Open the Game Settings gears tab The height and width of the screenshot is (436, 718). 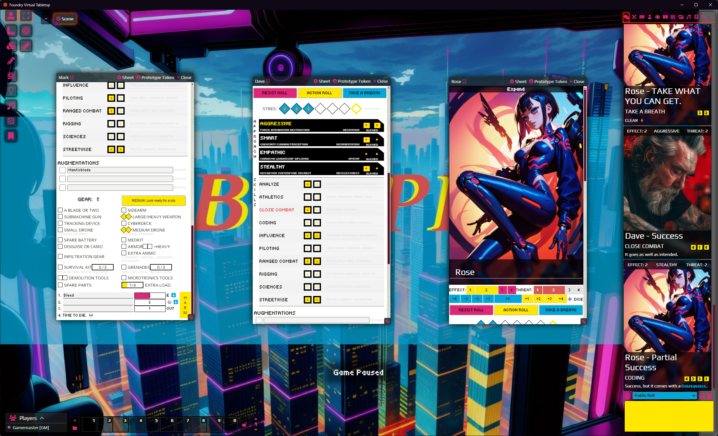click(704, 17)
